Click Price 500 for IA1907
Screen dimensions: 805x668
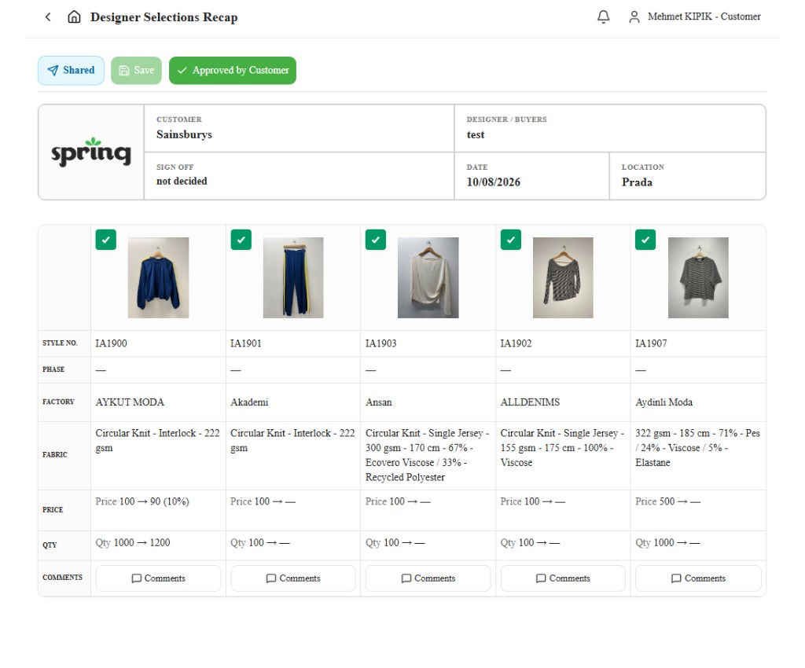(x=668, y=501)
